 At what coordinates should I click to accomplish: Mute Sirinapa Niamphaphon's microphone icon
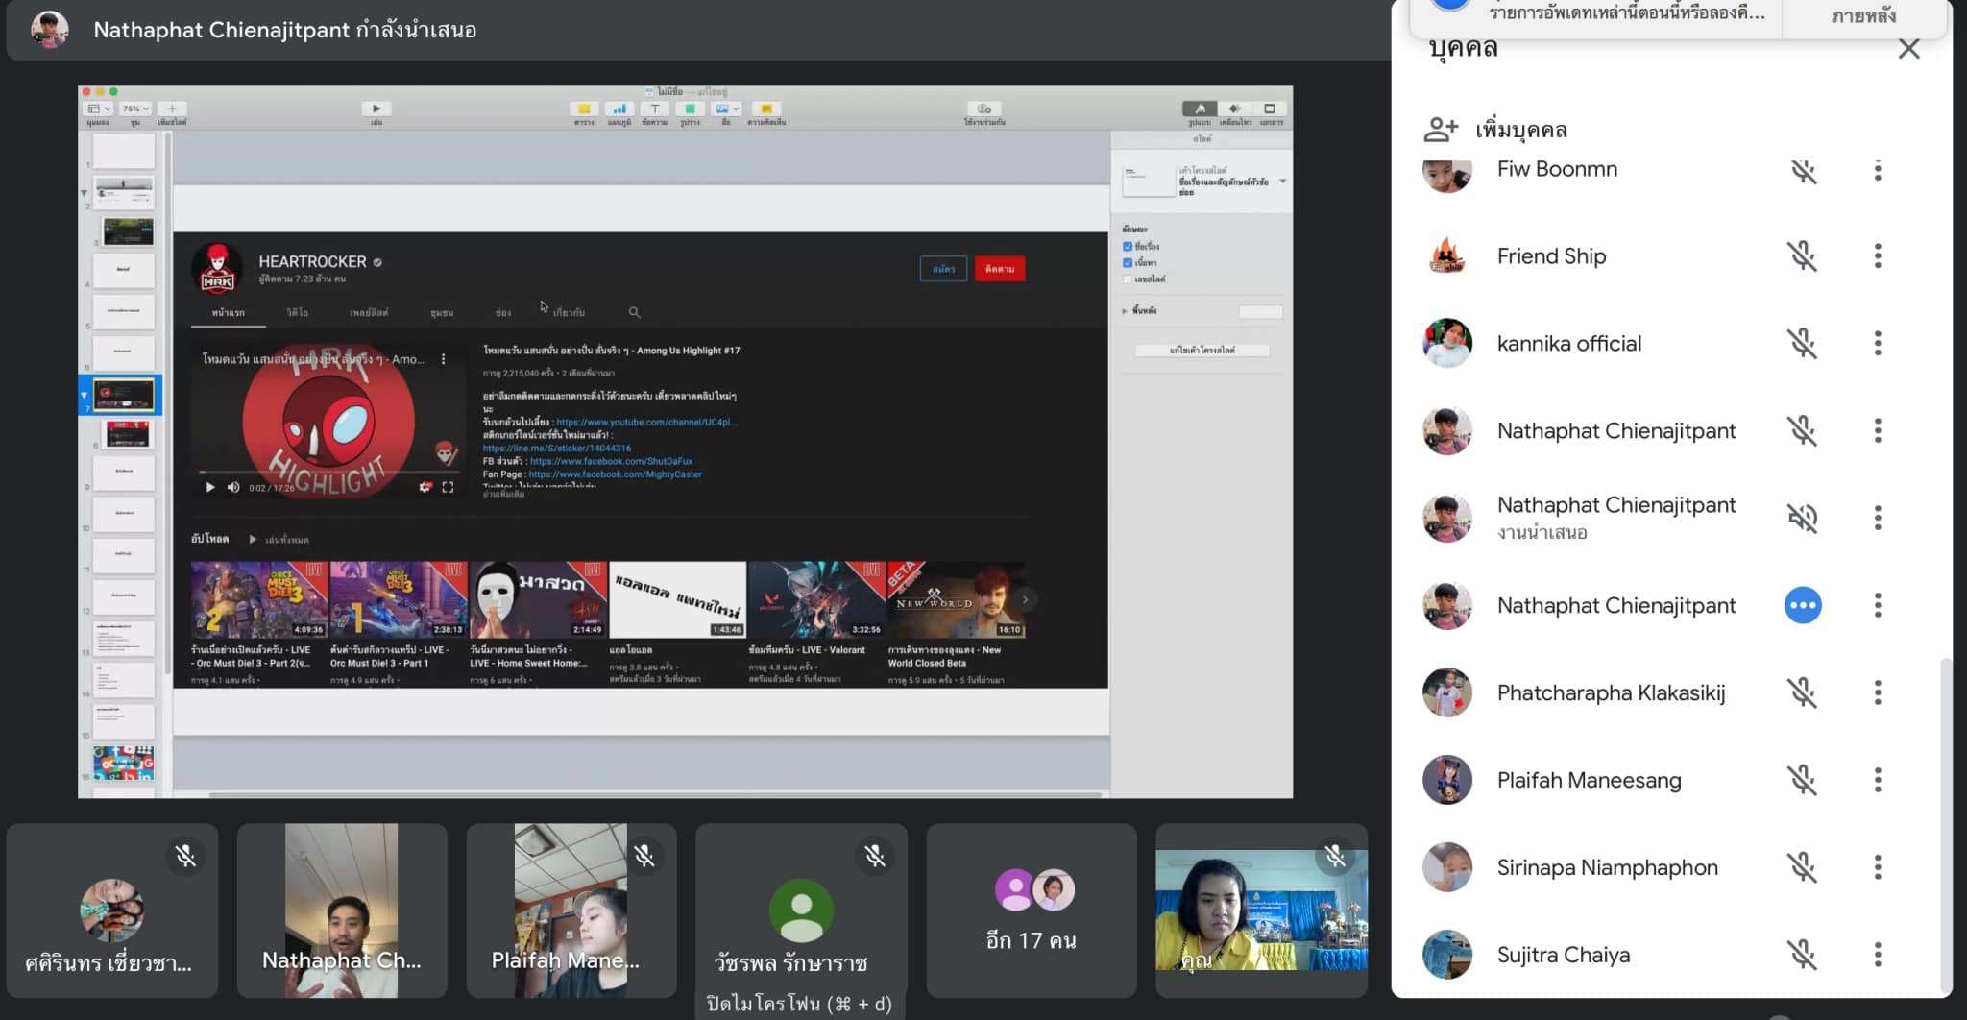(1803, 867)
